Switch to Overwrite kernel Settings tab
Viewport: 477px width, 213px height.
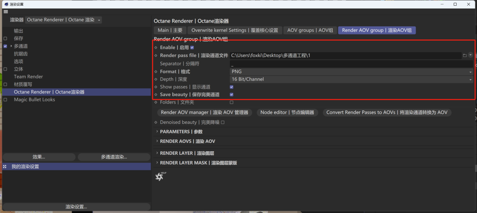(235, 30)
